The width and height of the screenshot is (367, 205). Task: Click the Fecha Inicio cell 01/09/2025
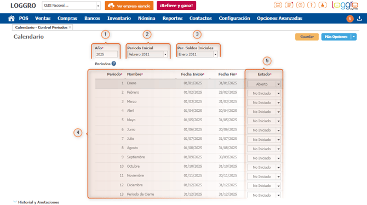tap(193, 157)
